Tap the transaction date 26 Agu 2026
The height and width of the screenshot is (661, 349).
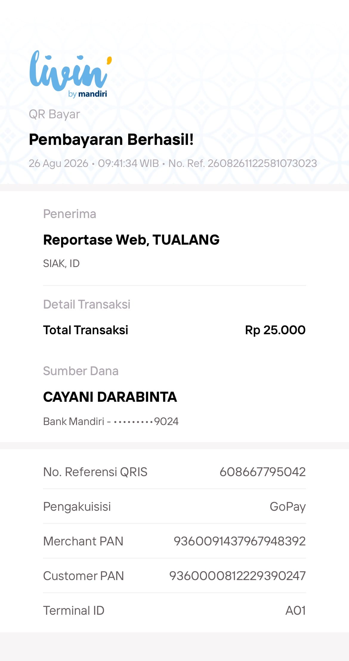58,163
